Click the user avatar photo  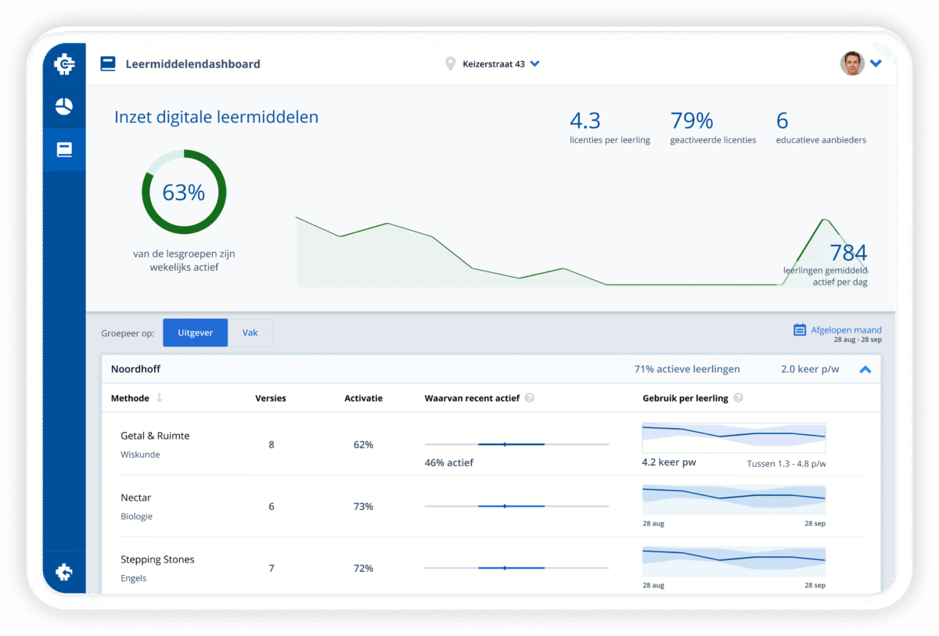tap(852, 63)
